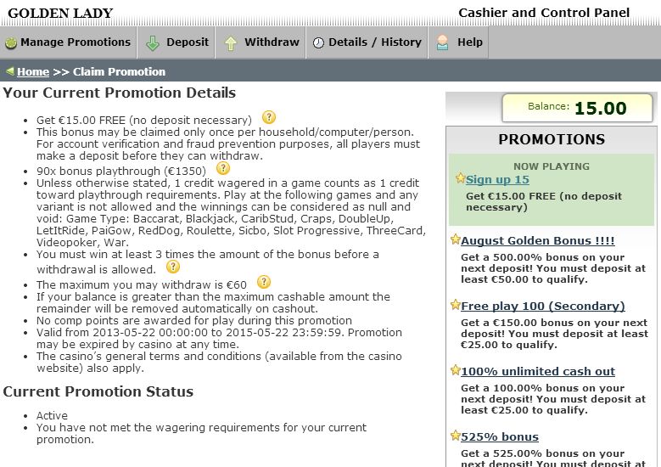The height and width of the screenshot is (467, 661).
Task: Click the Withdraw up arrow icon
Action: point(230,43)
